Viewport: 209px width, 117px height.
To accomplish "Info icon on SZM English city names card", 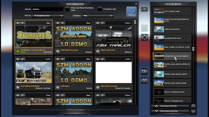I will 62,23.
